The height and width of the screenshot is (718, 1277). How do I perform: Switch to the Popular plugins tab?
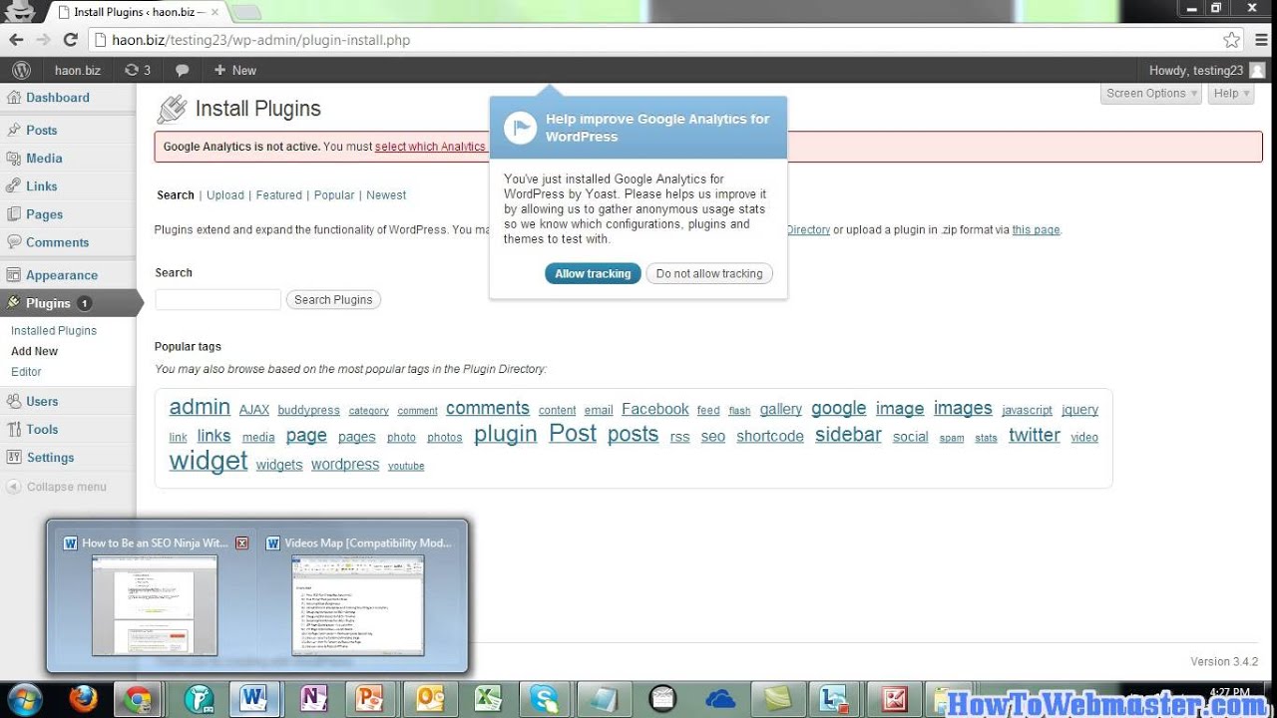(334, 195)
